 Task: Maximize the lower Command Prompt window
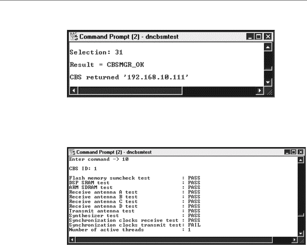[294, 152]
